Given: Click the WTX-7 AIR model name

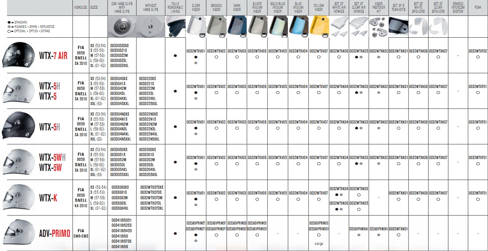Looking at the screenshot, I should coord(53,56).
